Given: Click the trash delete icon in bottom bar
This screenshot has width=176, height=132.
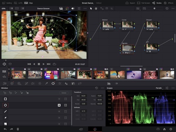Looking at the screenshot, I should click(x=18, y=129).
